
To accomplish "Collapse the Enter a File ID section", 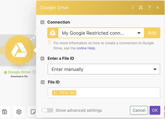I will pos(42,58).
